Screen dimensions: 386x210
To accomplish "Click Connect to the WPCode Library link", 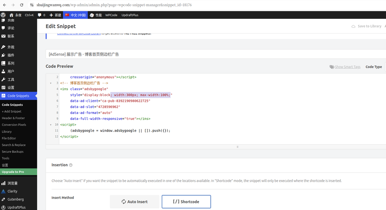I will coord(79,34).
